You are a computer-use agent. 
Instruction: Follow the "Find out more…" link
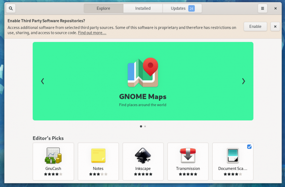tap(92, 33)
